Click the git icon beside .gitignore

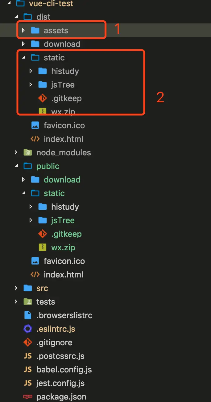coord(28,343)
